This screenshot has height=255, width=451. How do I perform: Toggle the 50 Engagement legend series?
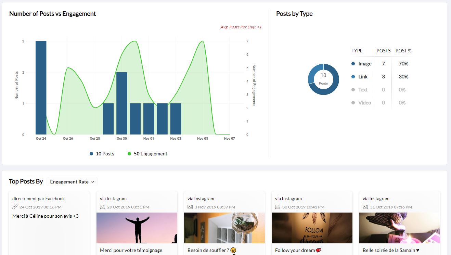point(147,154)
